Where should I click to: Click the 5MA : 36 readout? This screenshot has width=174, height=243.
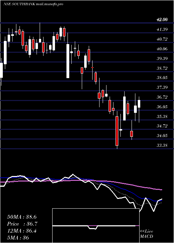point(18,238)
